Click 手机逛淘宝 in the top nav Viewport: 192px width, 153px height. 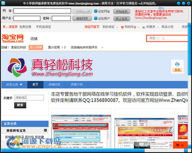pos(43,27)
